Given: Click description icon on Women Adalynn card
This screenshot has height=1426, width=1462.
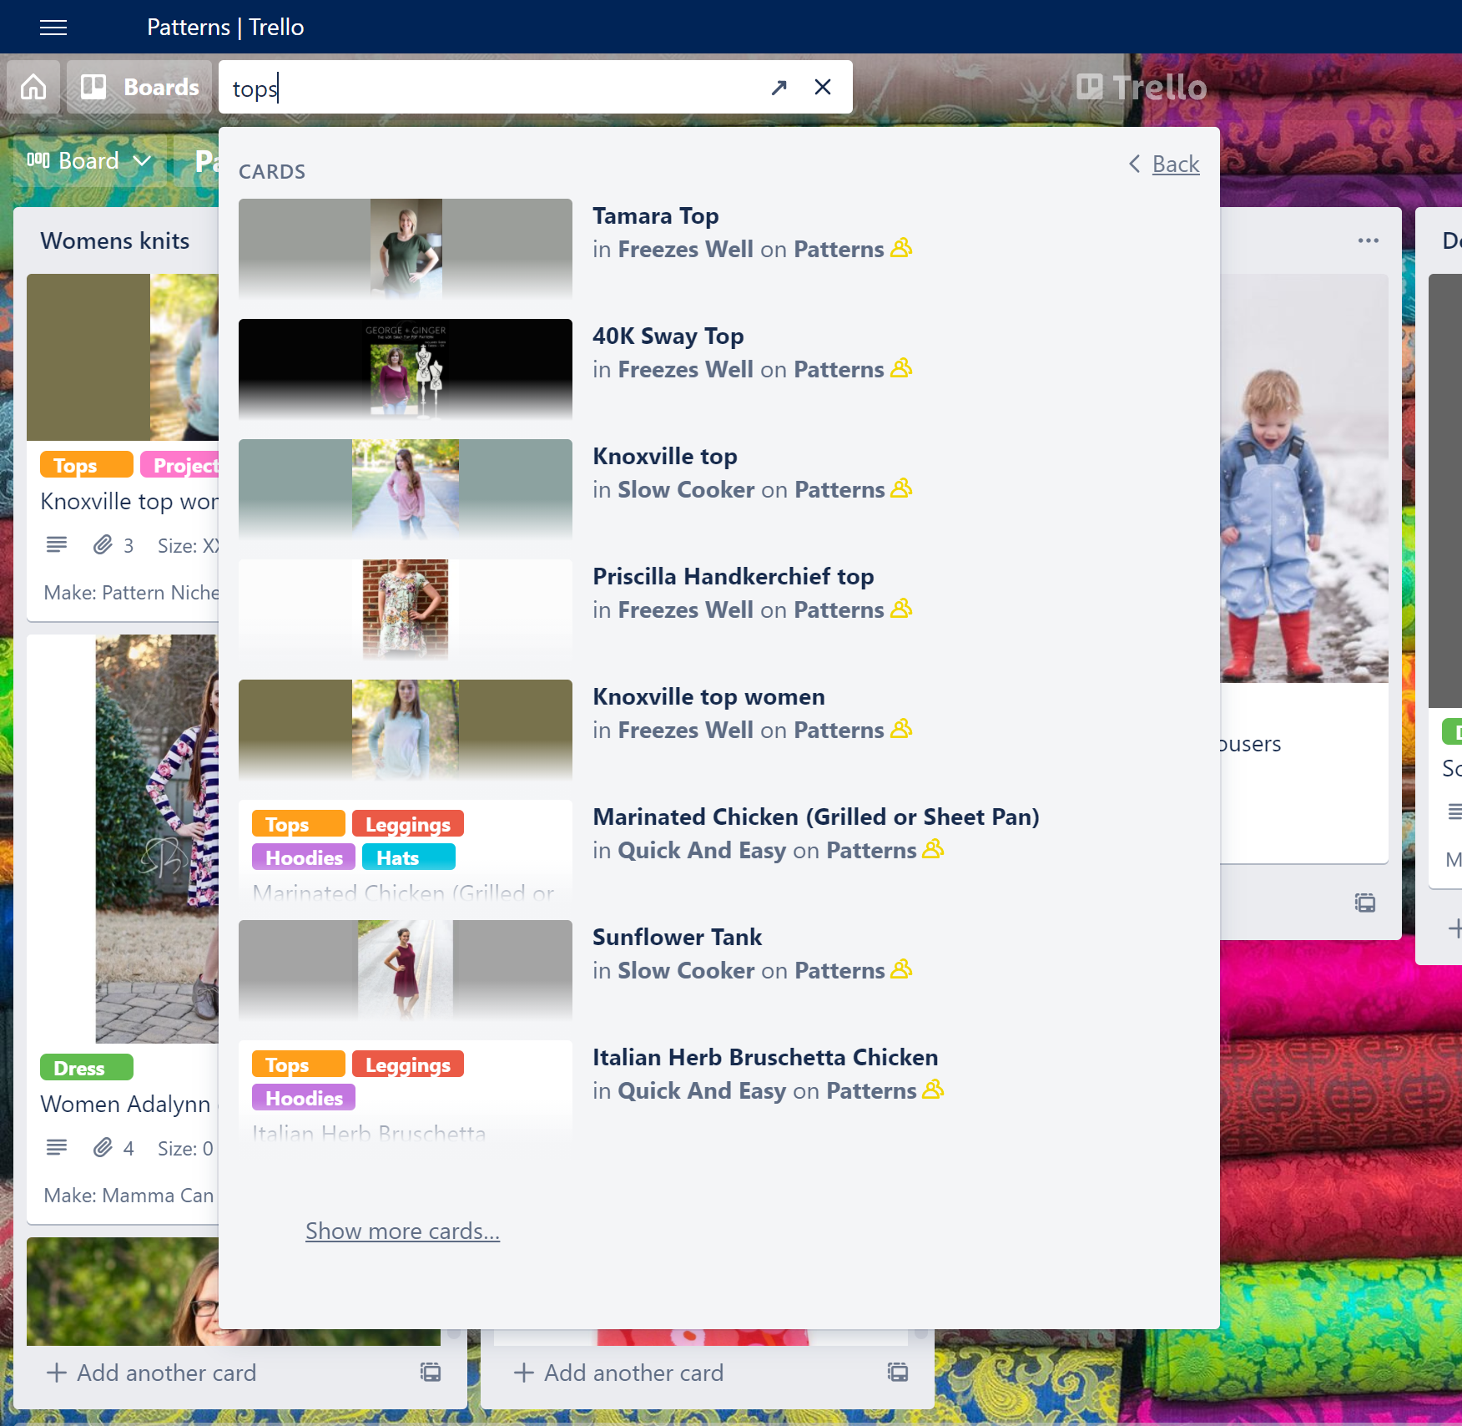Looking at the screenshot, I should [x=57, y=1148].
